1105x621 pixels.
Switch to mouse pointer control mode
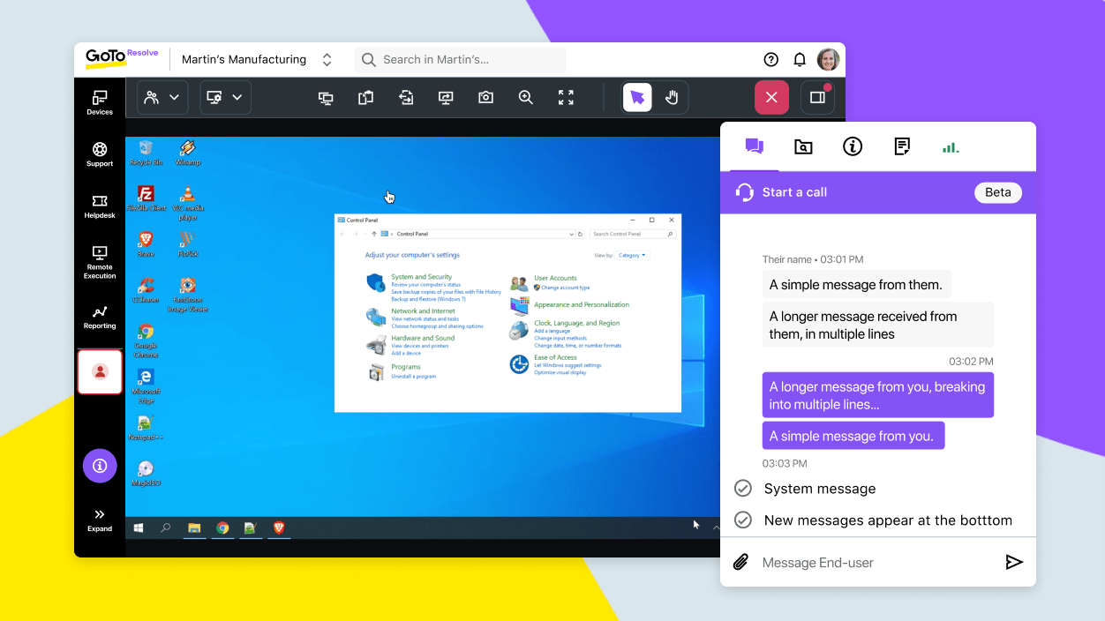pos(637,98)
